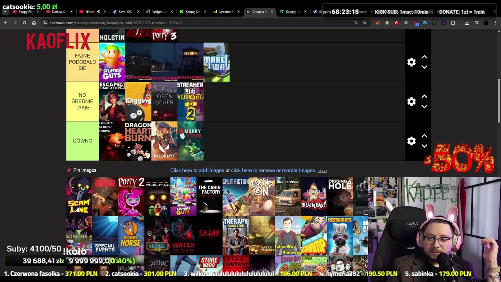Move NO ŚREDNIE TAKIE tier up
501x282 pixels.
click(x=424, y=97)
